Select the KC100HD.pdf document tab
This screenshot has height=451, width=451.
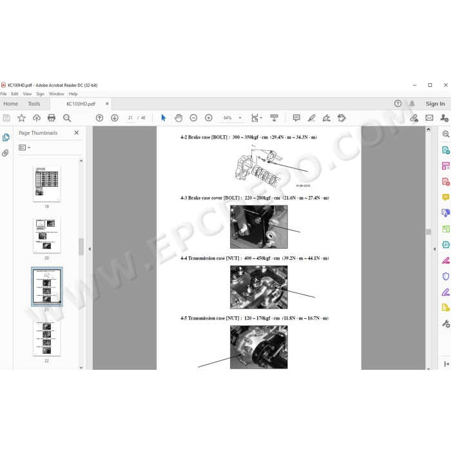[x=81, y=104]
